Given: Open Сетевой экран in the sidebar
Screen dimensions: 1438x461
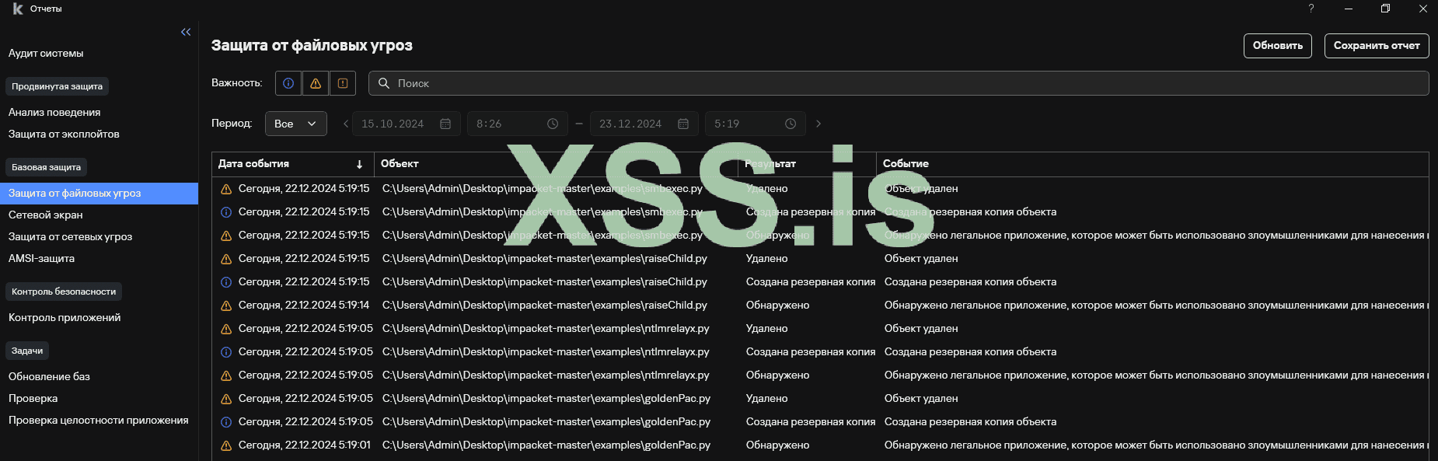Looking at the screenshot, I should 46,215.
